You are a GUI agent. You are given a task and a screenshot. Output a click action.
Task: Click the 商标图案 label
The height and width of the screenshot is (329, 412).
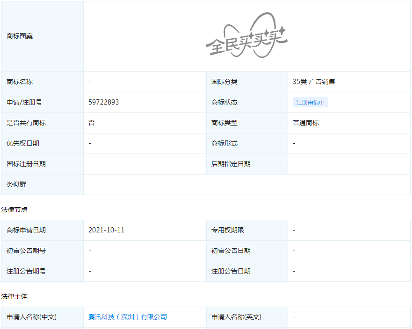pyautogui.click(x=20, y=36)
